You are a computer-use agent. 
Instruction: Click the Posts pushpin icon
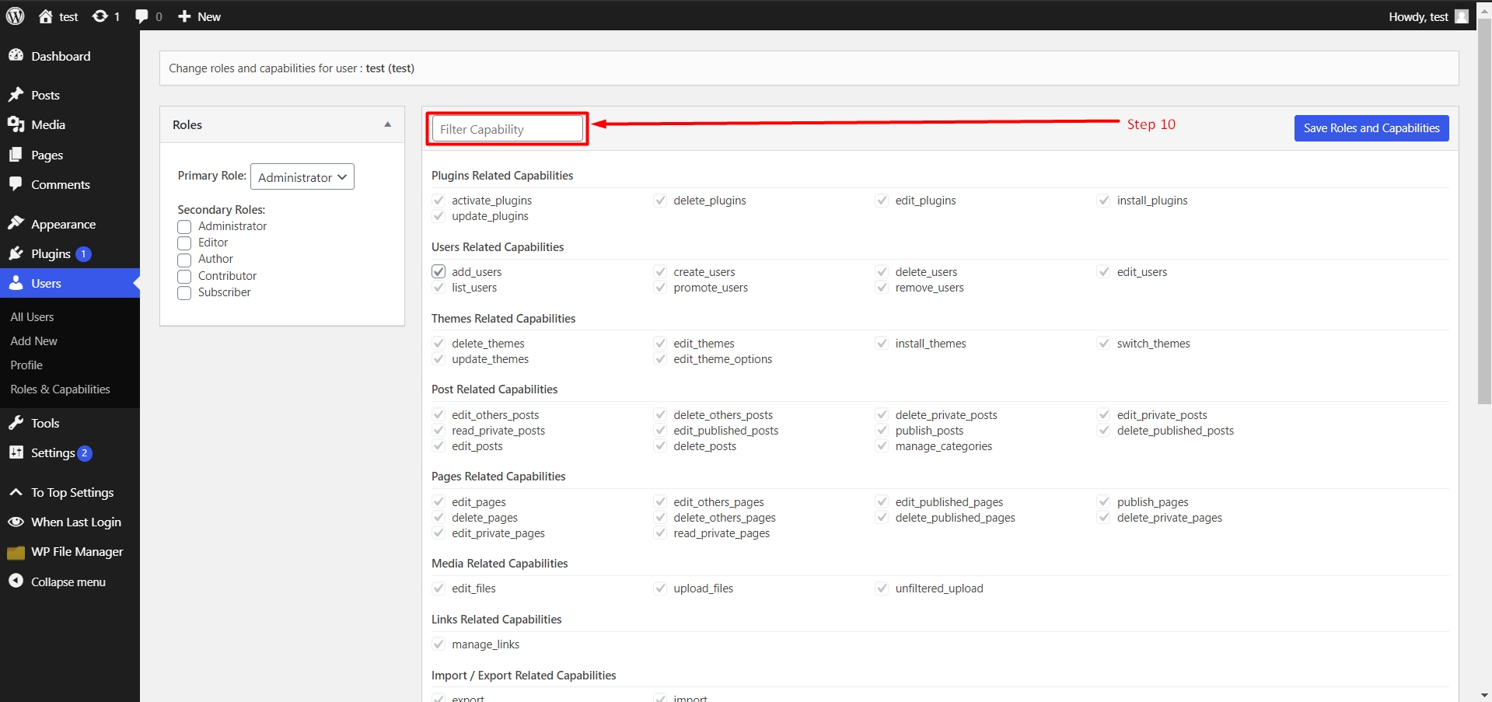(16, 95)
